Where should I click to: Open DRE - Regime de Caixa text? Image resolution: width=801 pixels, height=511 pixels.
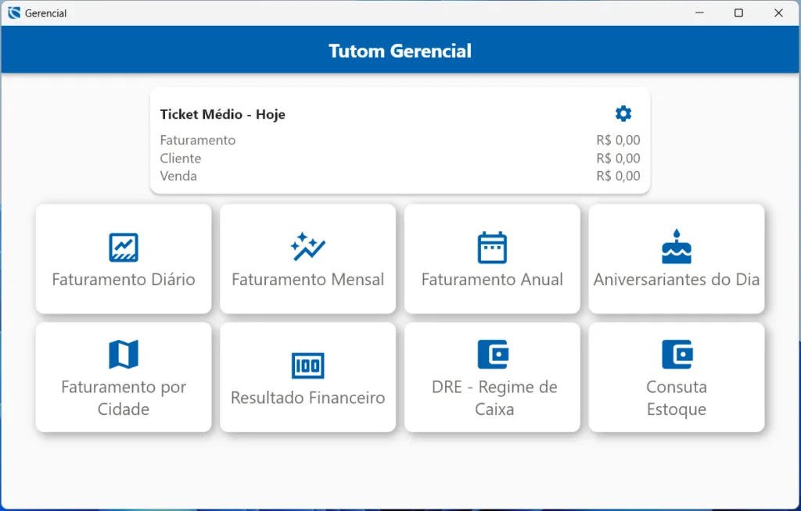click(494, 398)
